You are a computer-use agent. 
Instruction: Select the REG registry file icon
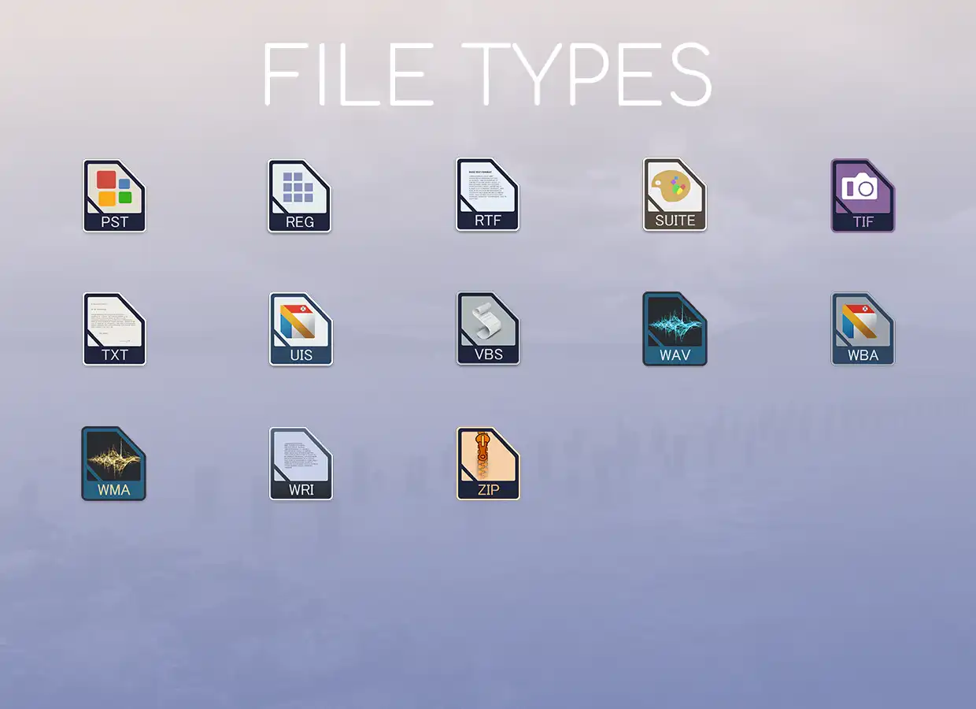point(299,196)
